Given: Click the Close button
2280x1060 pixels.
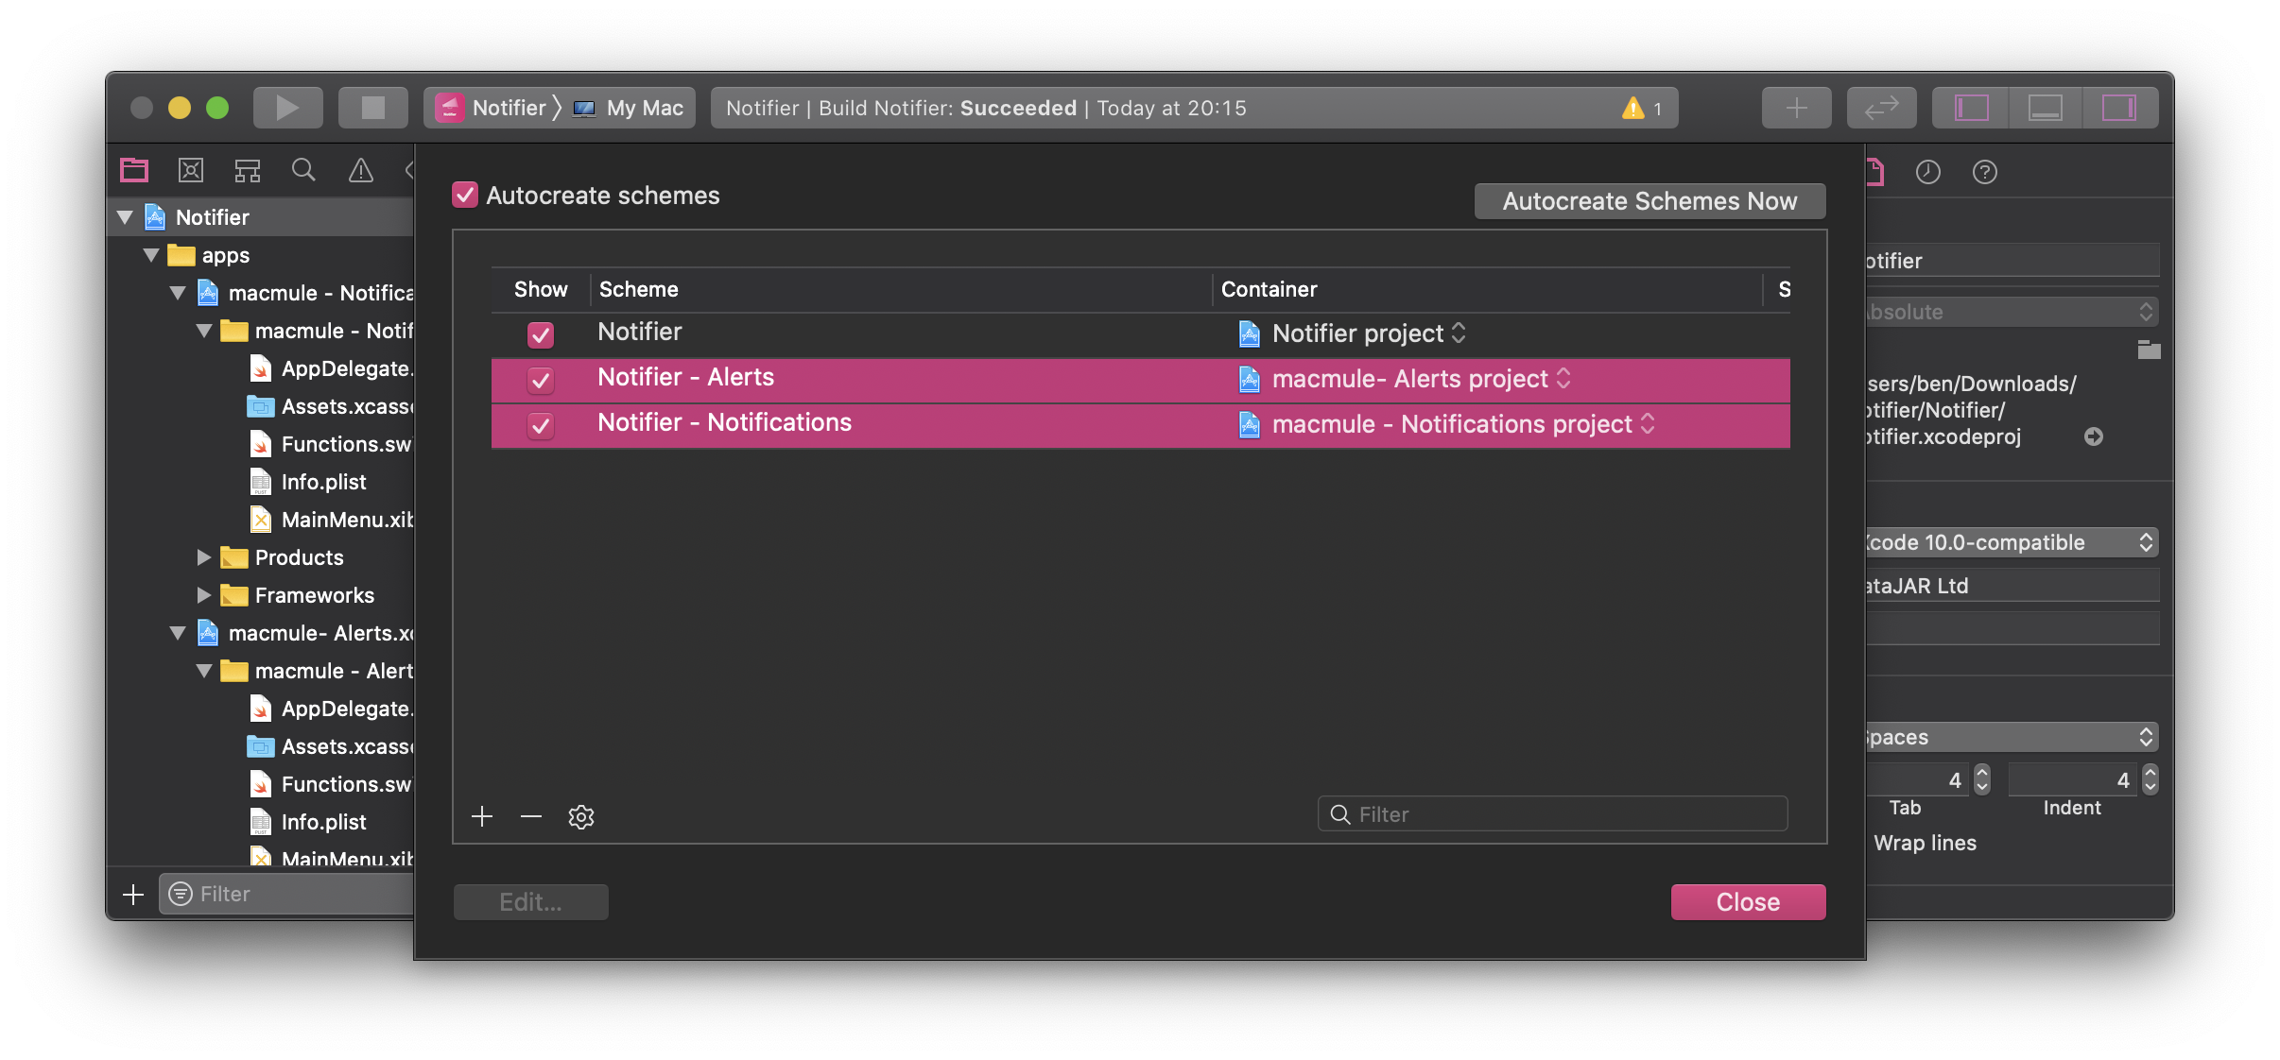Looking at the screenshot, I should pyautogui.click(x=1748, y=902).
